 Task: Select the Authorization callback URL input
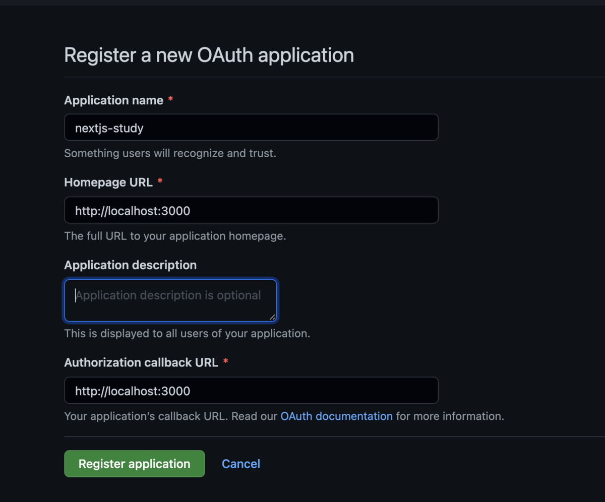(251, 391)
